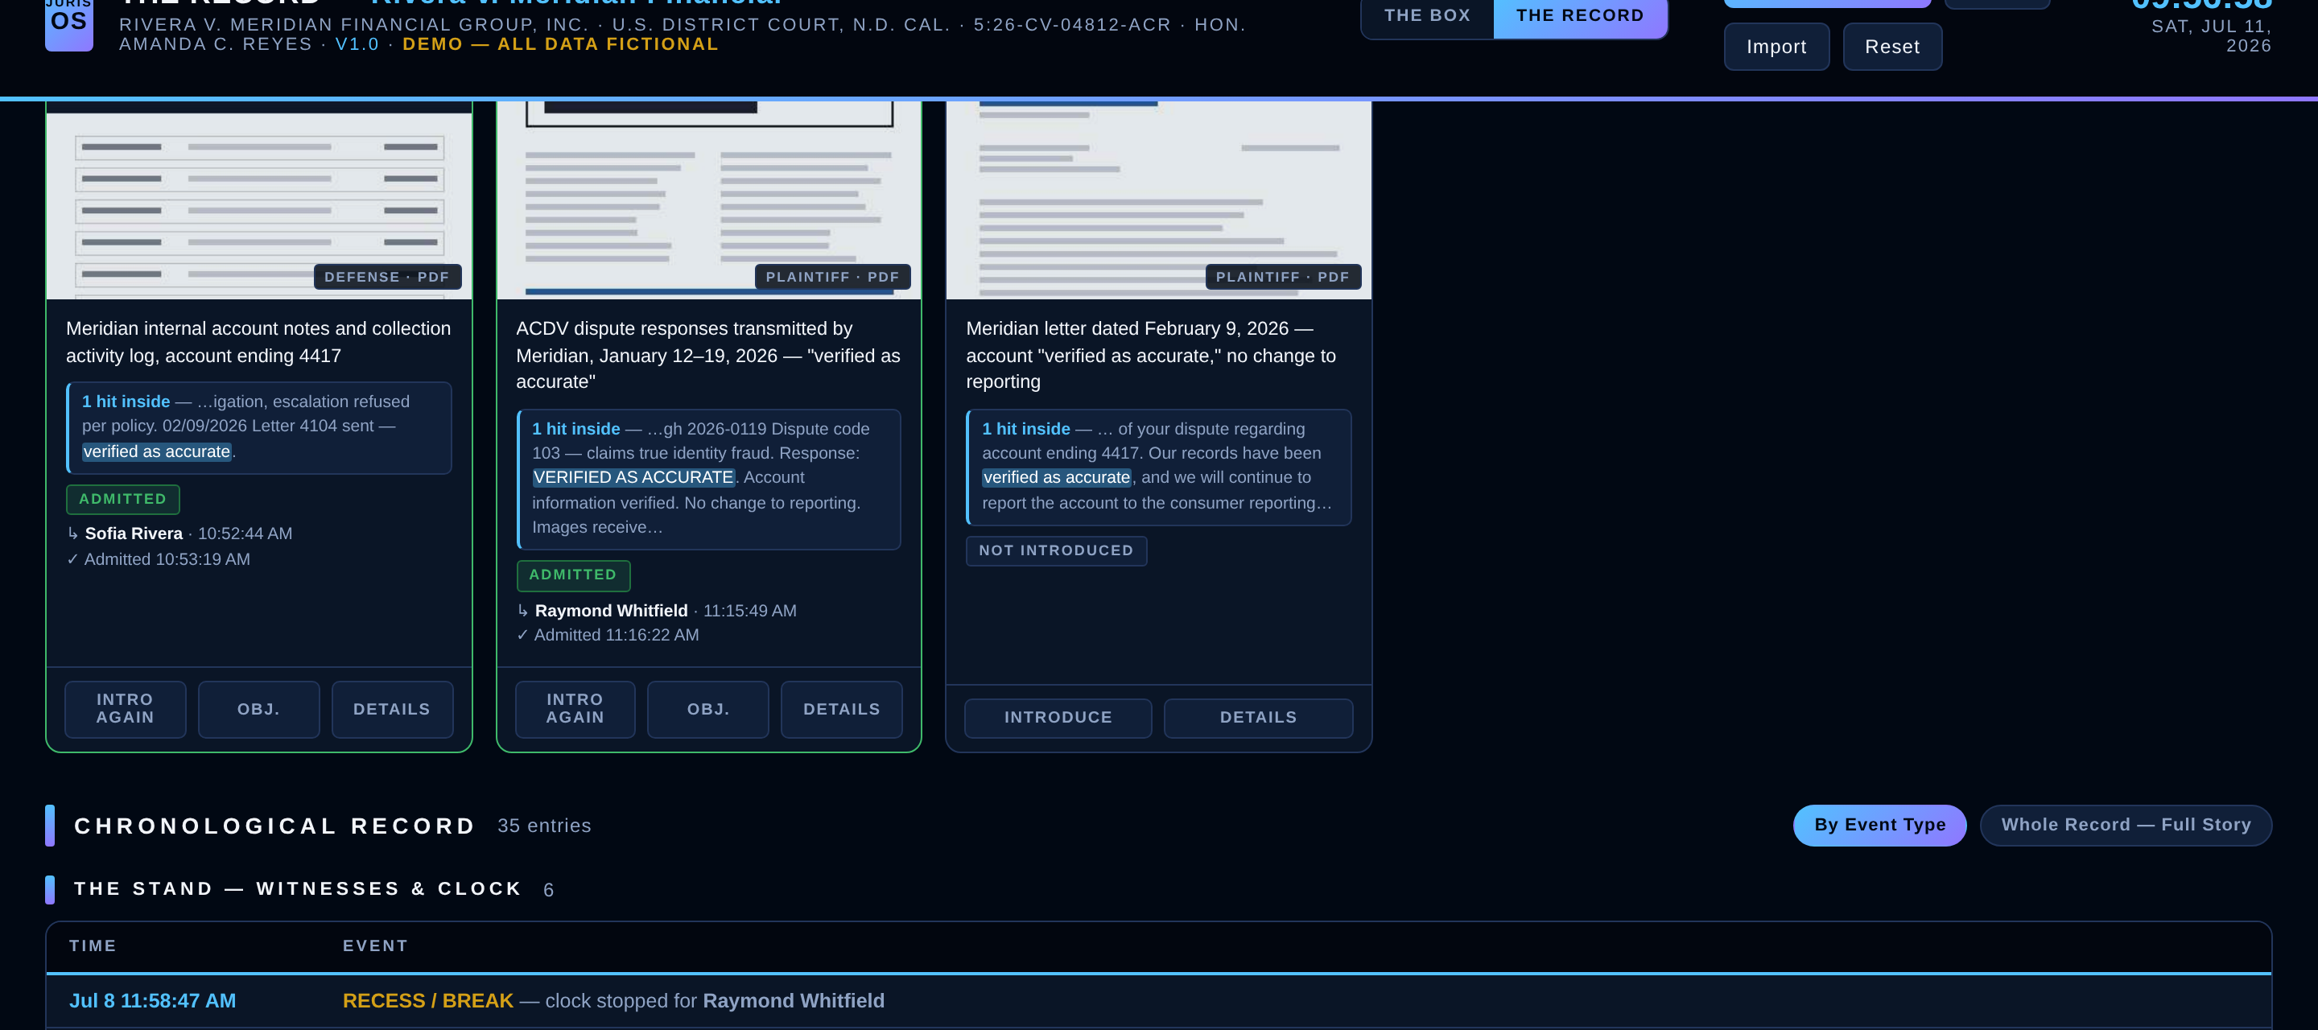Image resolution: width=2318 pixels, height=1030 pixels.
Task: Click the CHRONOLOGICAL RECORD heading
Action: [x=274, y=826]
